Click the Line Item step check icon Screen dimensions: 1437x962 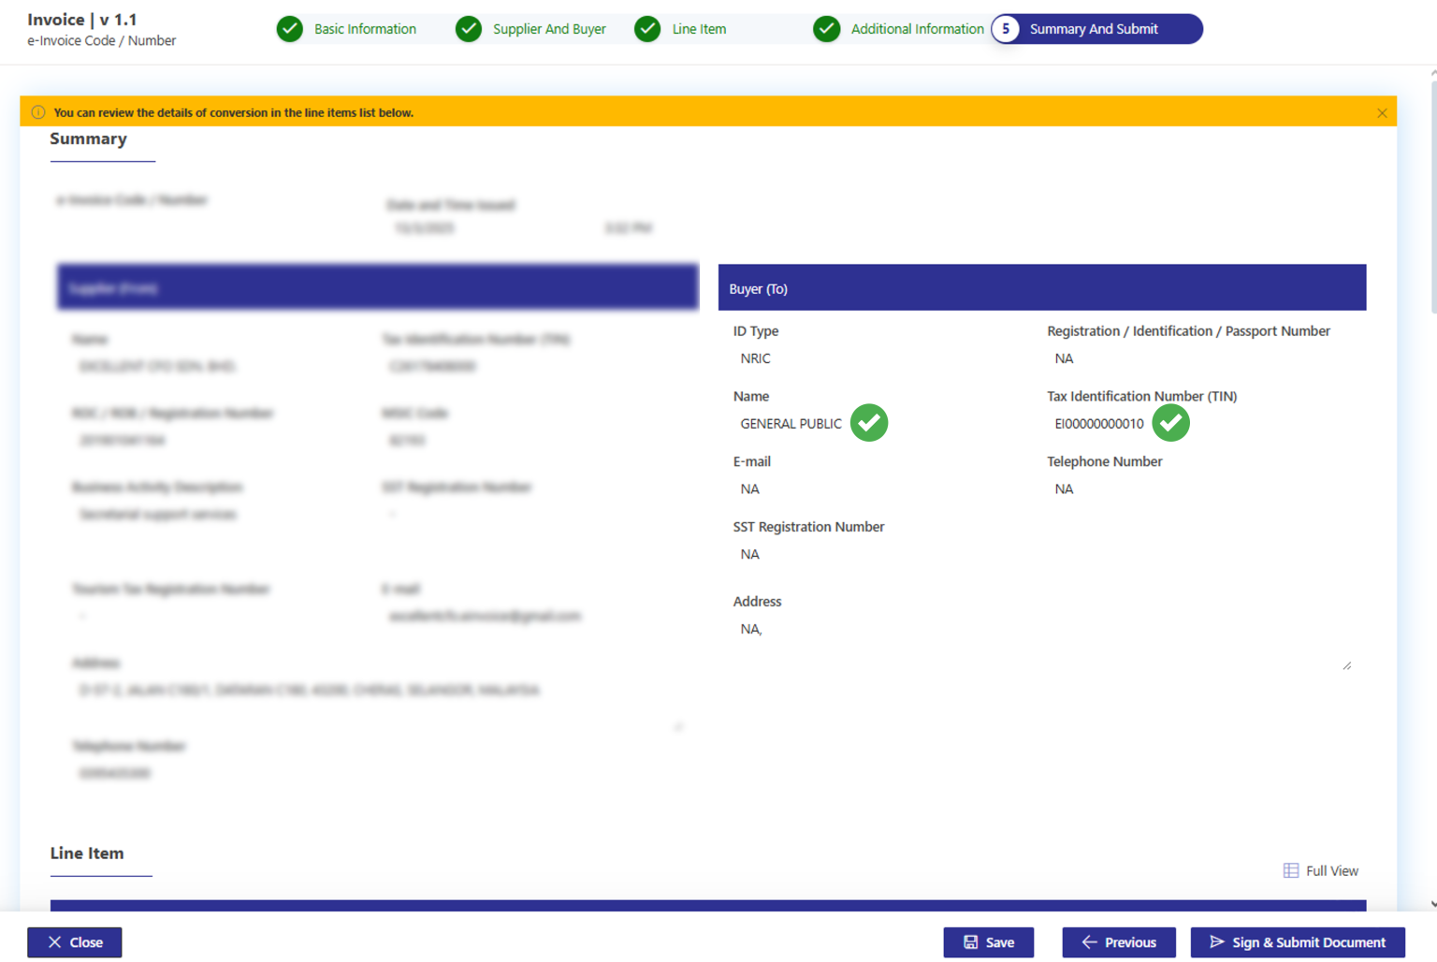click(646, 29)
